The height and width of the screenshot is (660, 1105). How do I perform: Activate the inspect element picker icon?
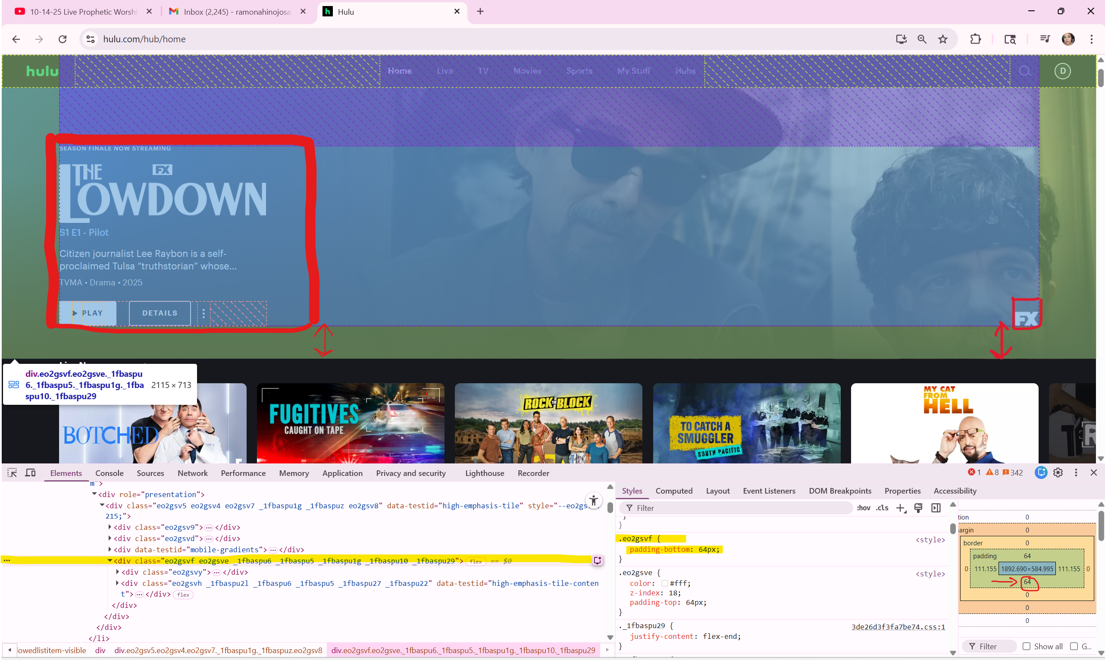tap(12, 473)
